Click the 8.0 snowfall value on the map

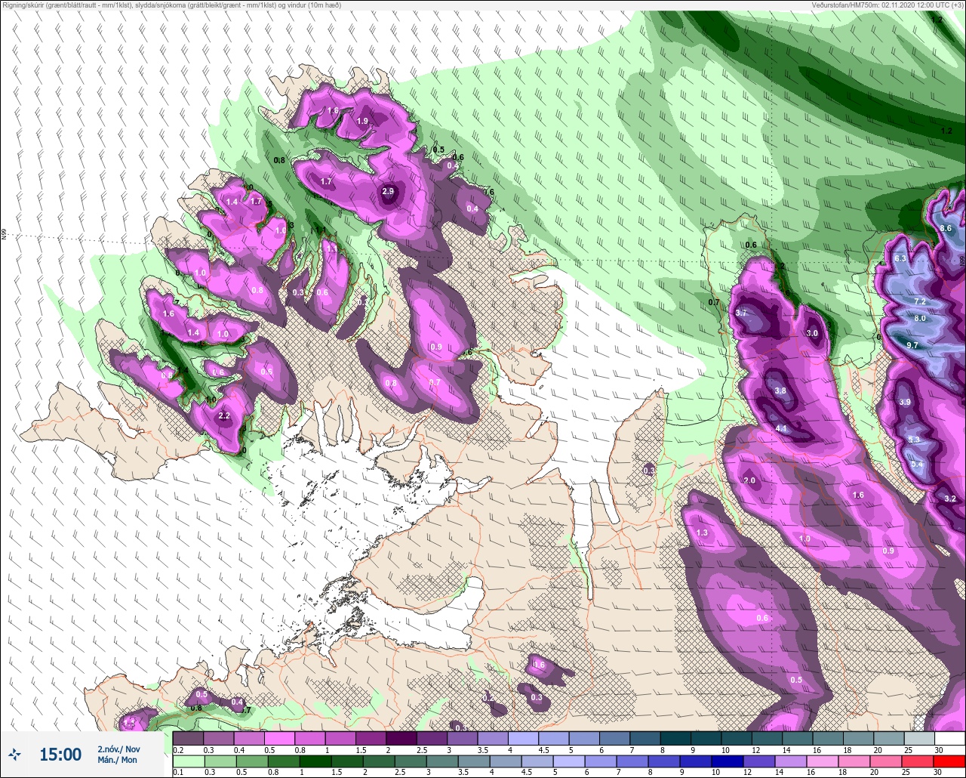920,319
